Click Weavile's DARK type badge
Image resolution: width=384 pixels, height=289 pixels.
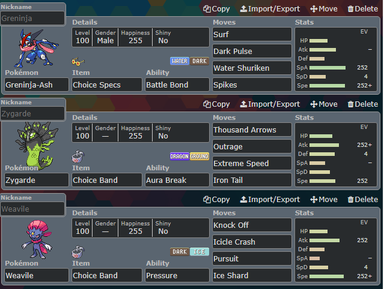[180, 252]
